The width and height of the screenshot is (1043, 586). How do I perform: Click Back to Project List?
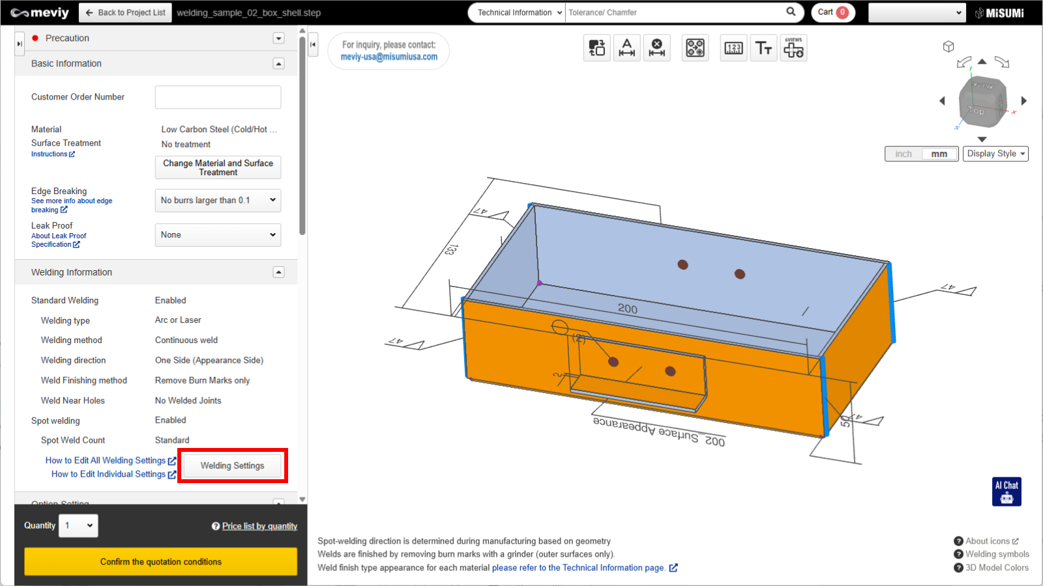125,12
